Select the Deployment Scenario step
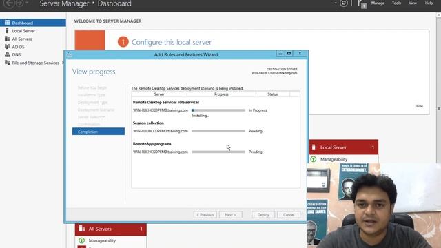The image size is (441, 248). click(96, 110)
